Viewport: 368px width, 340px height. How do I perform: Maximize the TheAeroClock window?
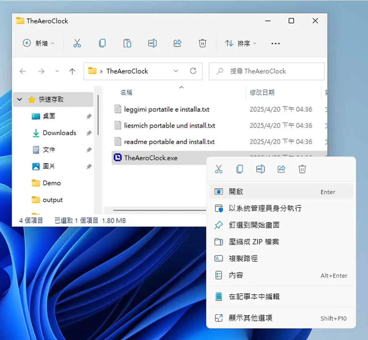[291, 21]
